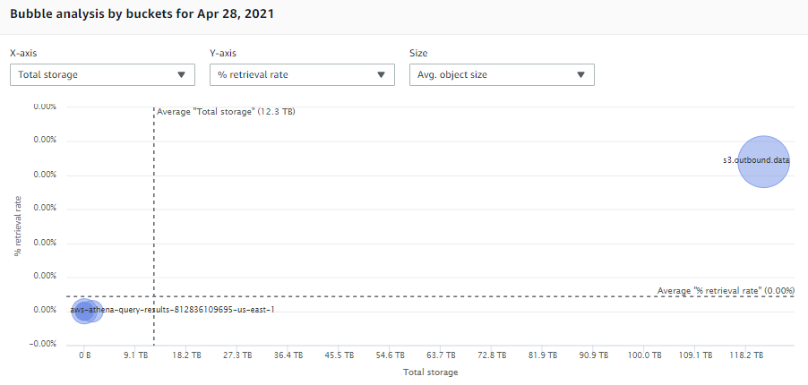The image size is (808, 385).
Task: Click the Average "Total storage" (12.3 TB) label
Action: [x=226, y=111]
